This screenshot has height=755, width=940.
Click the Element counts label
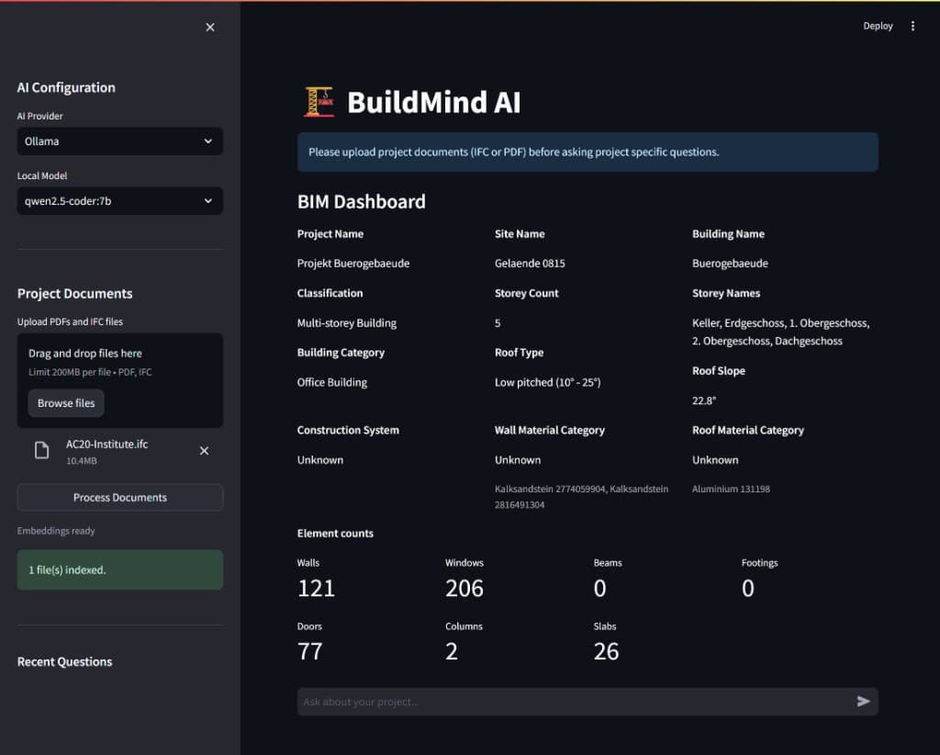pos(335,533)
